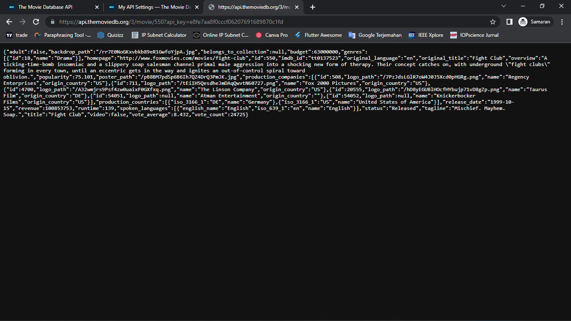Click the Quizizz bookmark icon
The image size is (571, 321).
click(x=100, y=35)
